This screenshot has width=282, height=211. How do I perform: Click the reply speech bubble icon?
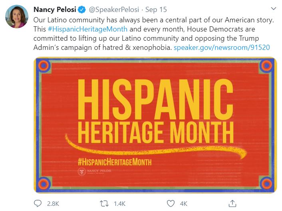coord(38,203)
